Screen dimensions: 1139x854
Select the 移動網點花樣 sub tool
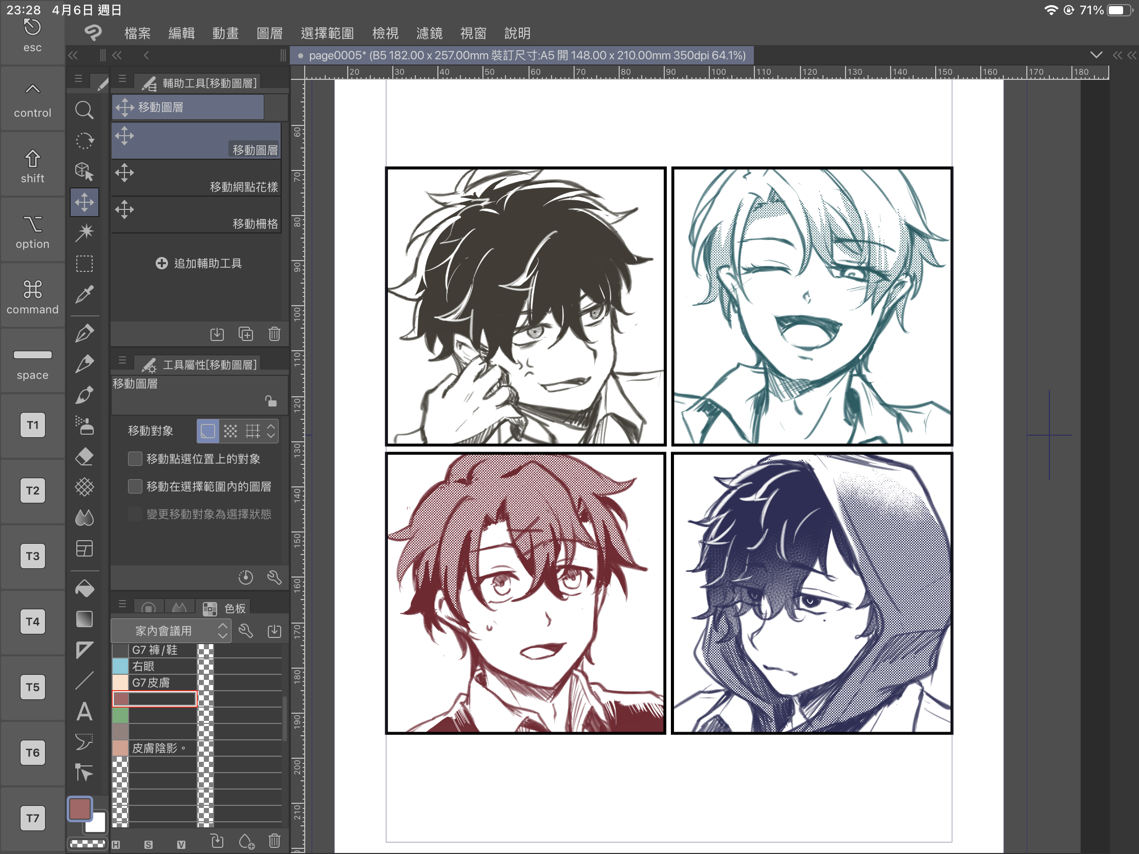(x=196, y=178)
